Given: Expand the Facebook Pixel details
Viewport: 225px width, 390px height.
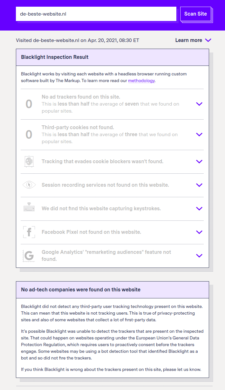Looking at the screenshot, I should point(199,232).
